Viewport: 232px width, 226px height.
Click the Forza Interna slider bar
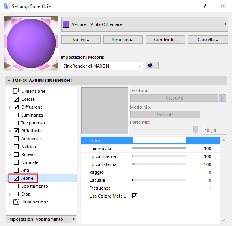159,156
